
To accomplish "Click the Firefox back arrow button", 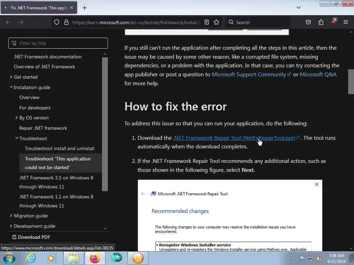I will click(x=8, y=22).
